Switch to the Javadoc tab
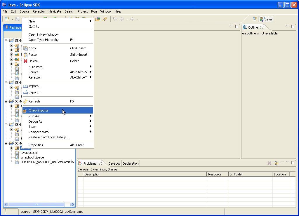The height and width of the screenshot is (216, 299). (114, 163)
